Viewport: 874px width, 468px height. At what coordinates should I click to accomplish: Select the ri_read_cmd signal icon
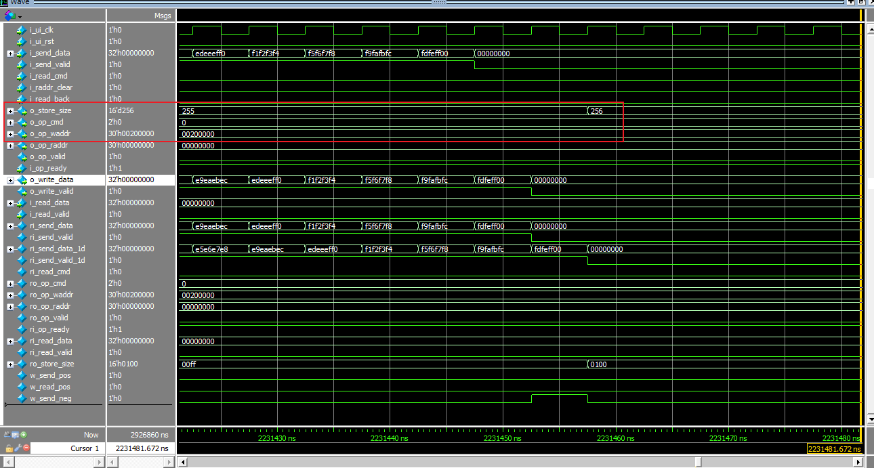[x=21, y=272]
